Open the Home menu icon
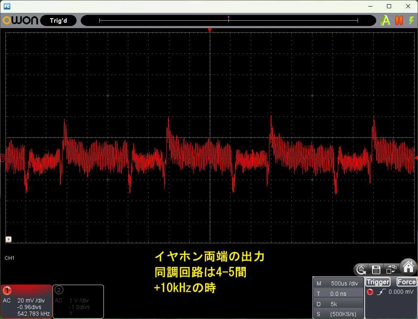The height and width of the screenshot is (319, 418). 408,267
